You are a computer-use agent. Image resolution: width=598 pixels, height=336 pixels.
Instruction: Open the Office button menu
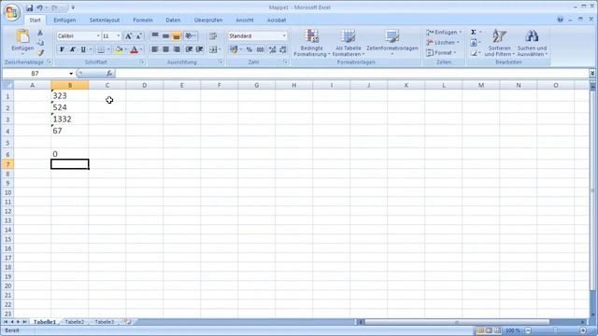(11, 12)
